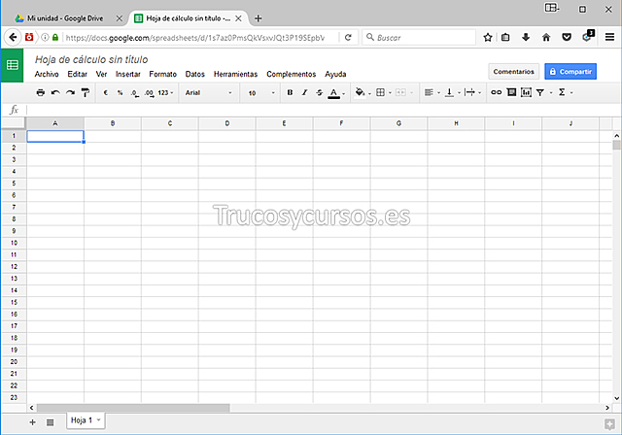
Task: Decrease decimal places
Action: point(134,93)
